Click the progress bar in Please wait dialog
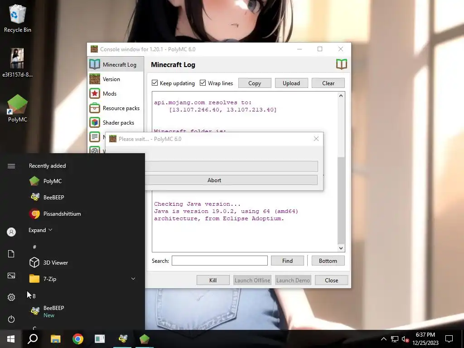This screenshot has width=464, height=348. click(232, 166)
